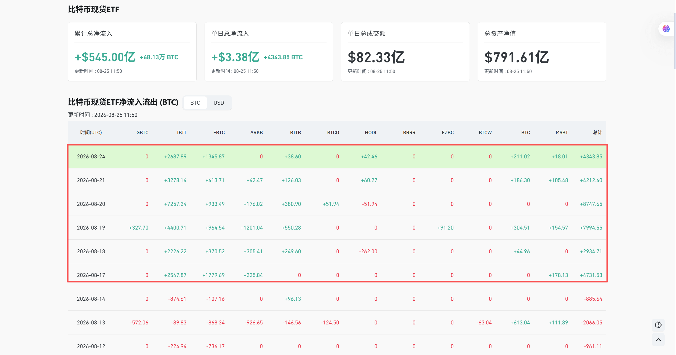The image size is (676, 355).
Task: Select the FBTC column header
Action: tap(219, 133)
